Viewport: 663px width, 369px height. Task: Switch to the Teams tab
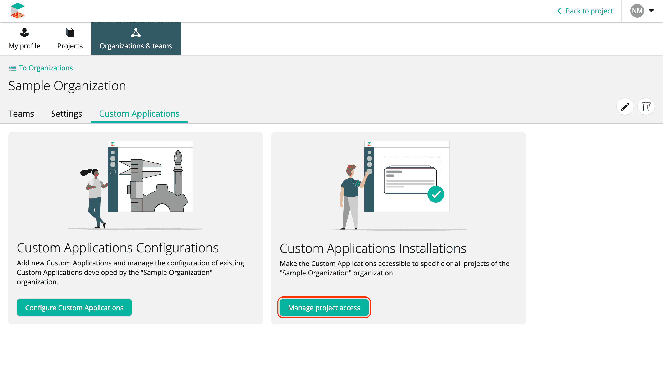pos(21,114)
